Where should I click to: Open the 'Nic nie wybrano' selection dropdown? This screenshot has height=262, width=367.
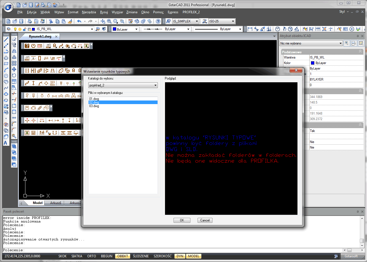311,43
